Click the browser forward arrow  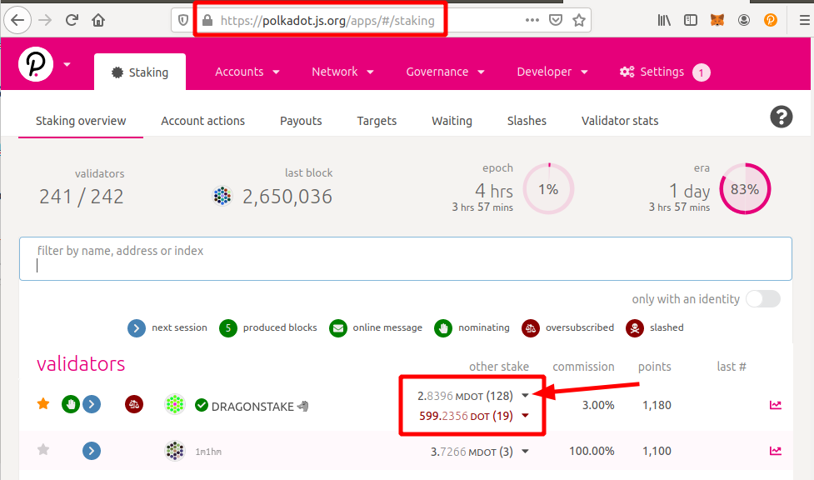45,20
